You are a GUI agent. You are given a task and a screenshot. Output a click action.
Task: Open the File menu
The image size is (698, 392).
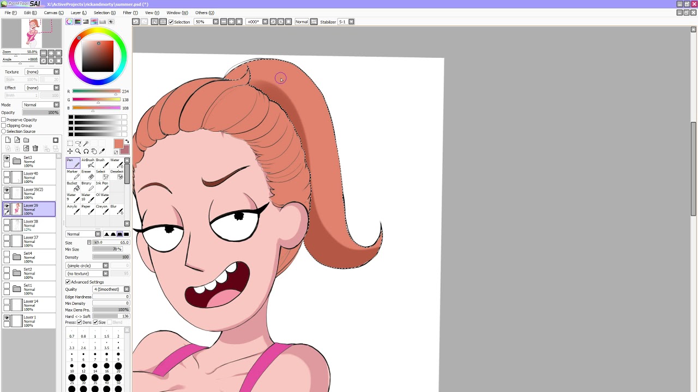[x=10, y=13]
